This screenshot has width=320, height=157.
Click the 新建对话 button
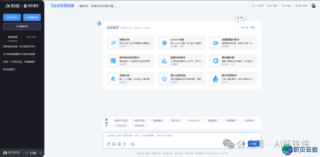tap(22, 26)
